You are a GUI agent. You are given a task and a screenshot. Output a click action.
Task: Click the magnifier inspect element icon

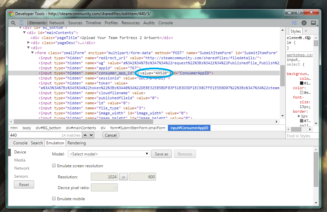tap(13, 23)
